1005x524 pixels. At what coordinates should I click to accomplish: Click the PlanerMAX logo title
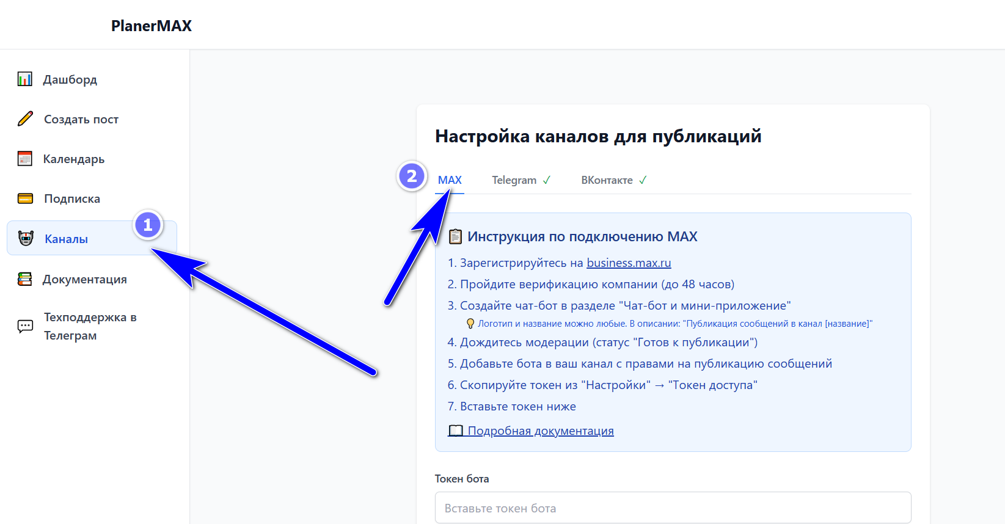pos(152,26)
